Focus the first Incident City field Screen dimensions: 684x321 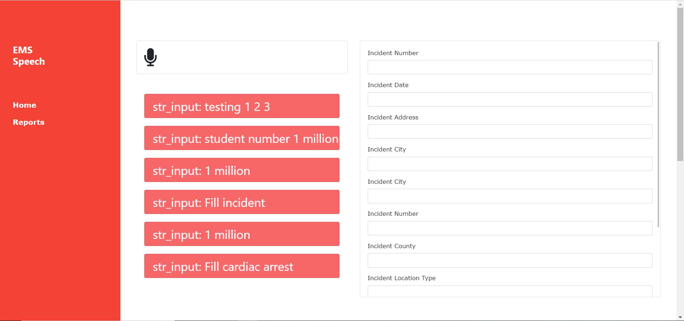[510, 164]
